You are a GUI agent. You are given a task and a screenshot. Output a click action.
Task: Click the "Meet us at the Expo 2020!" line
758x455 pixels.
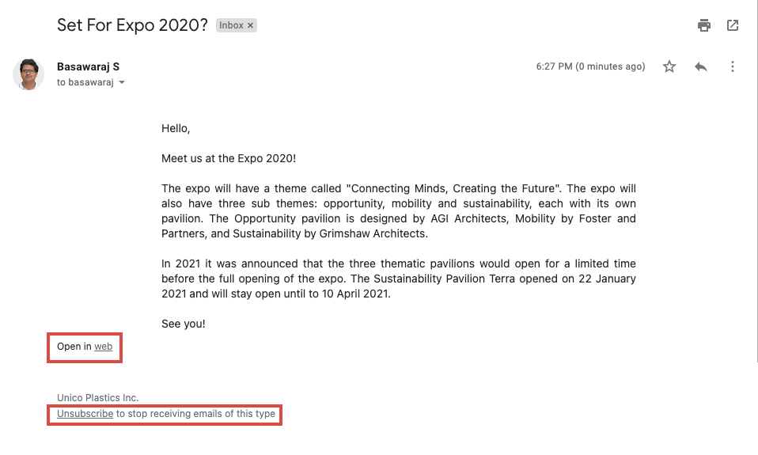coord(229,158)
